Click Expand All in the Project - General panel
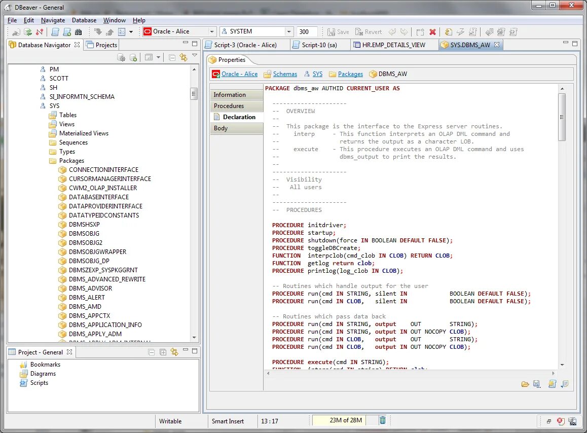This screenshot has width=587, height=433. coord(163,352)
